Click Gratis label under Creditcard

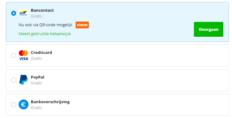click(x=37, y=59)
